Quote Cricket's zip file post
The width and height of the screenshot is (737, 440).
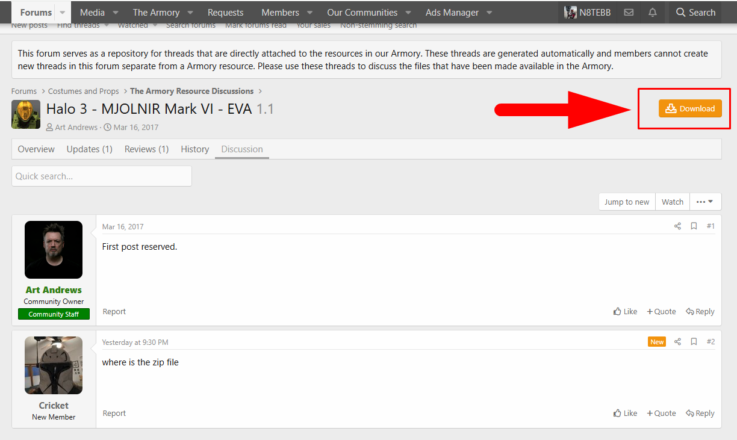pyautogui.click(x=661, y=414)
